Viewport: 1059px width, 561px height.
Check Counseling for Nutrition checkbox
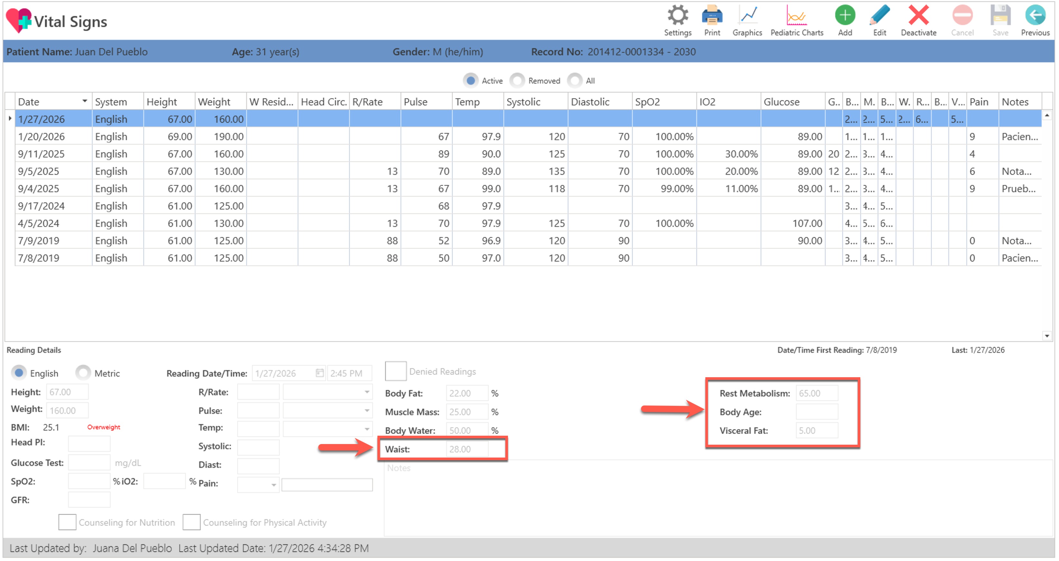coord(67,522)
